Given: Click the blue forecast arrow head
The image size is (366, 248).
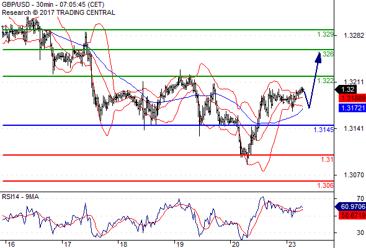Looking at the screenshot, I should 319,58.
